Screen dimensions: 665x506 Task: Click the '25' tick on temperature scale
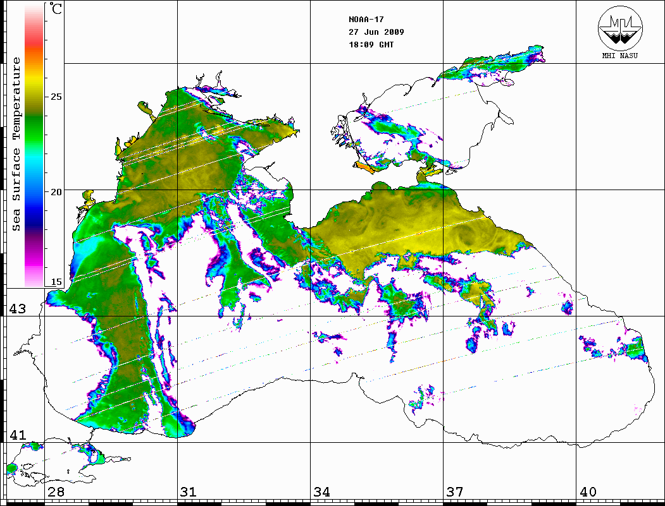pos(56,97)
